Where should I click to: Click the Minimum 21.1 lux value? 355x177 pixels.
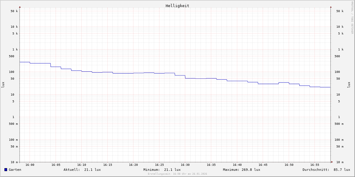[172, 170]
